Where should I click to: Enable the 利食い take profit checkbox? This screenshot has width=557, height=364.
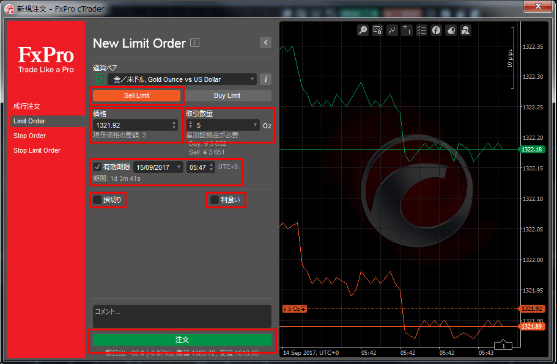coord(214,200)
